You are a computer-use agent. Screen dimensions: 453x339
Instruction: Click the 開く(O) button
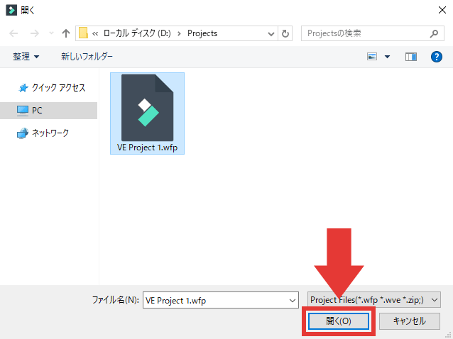click(x=338, y=321)
